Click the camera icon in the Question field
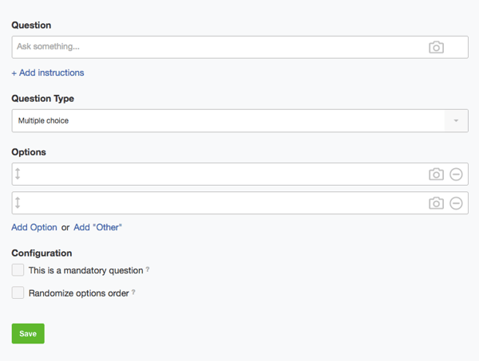Image resolution: width=479 pixels, height=361 pixels. [x=436, y=47]
